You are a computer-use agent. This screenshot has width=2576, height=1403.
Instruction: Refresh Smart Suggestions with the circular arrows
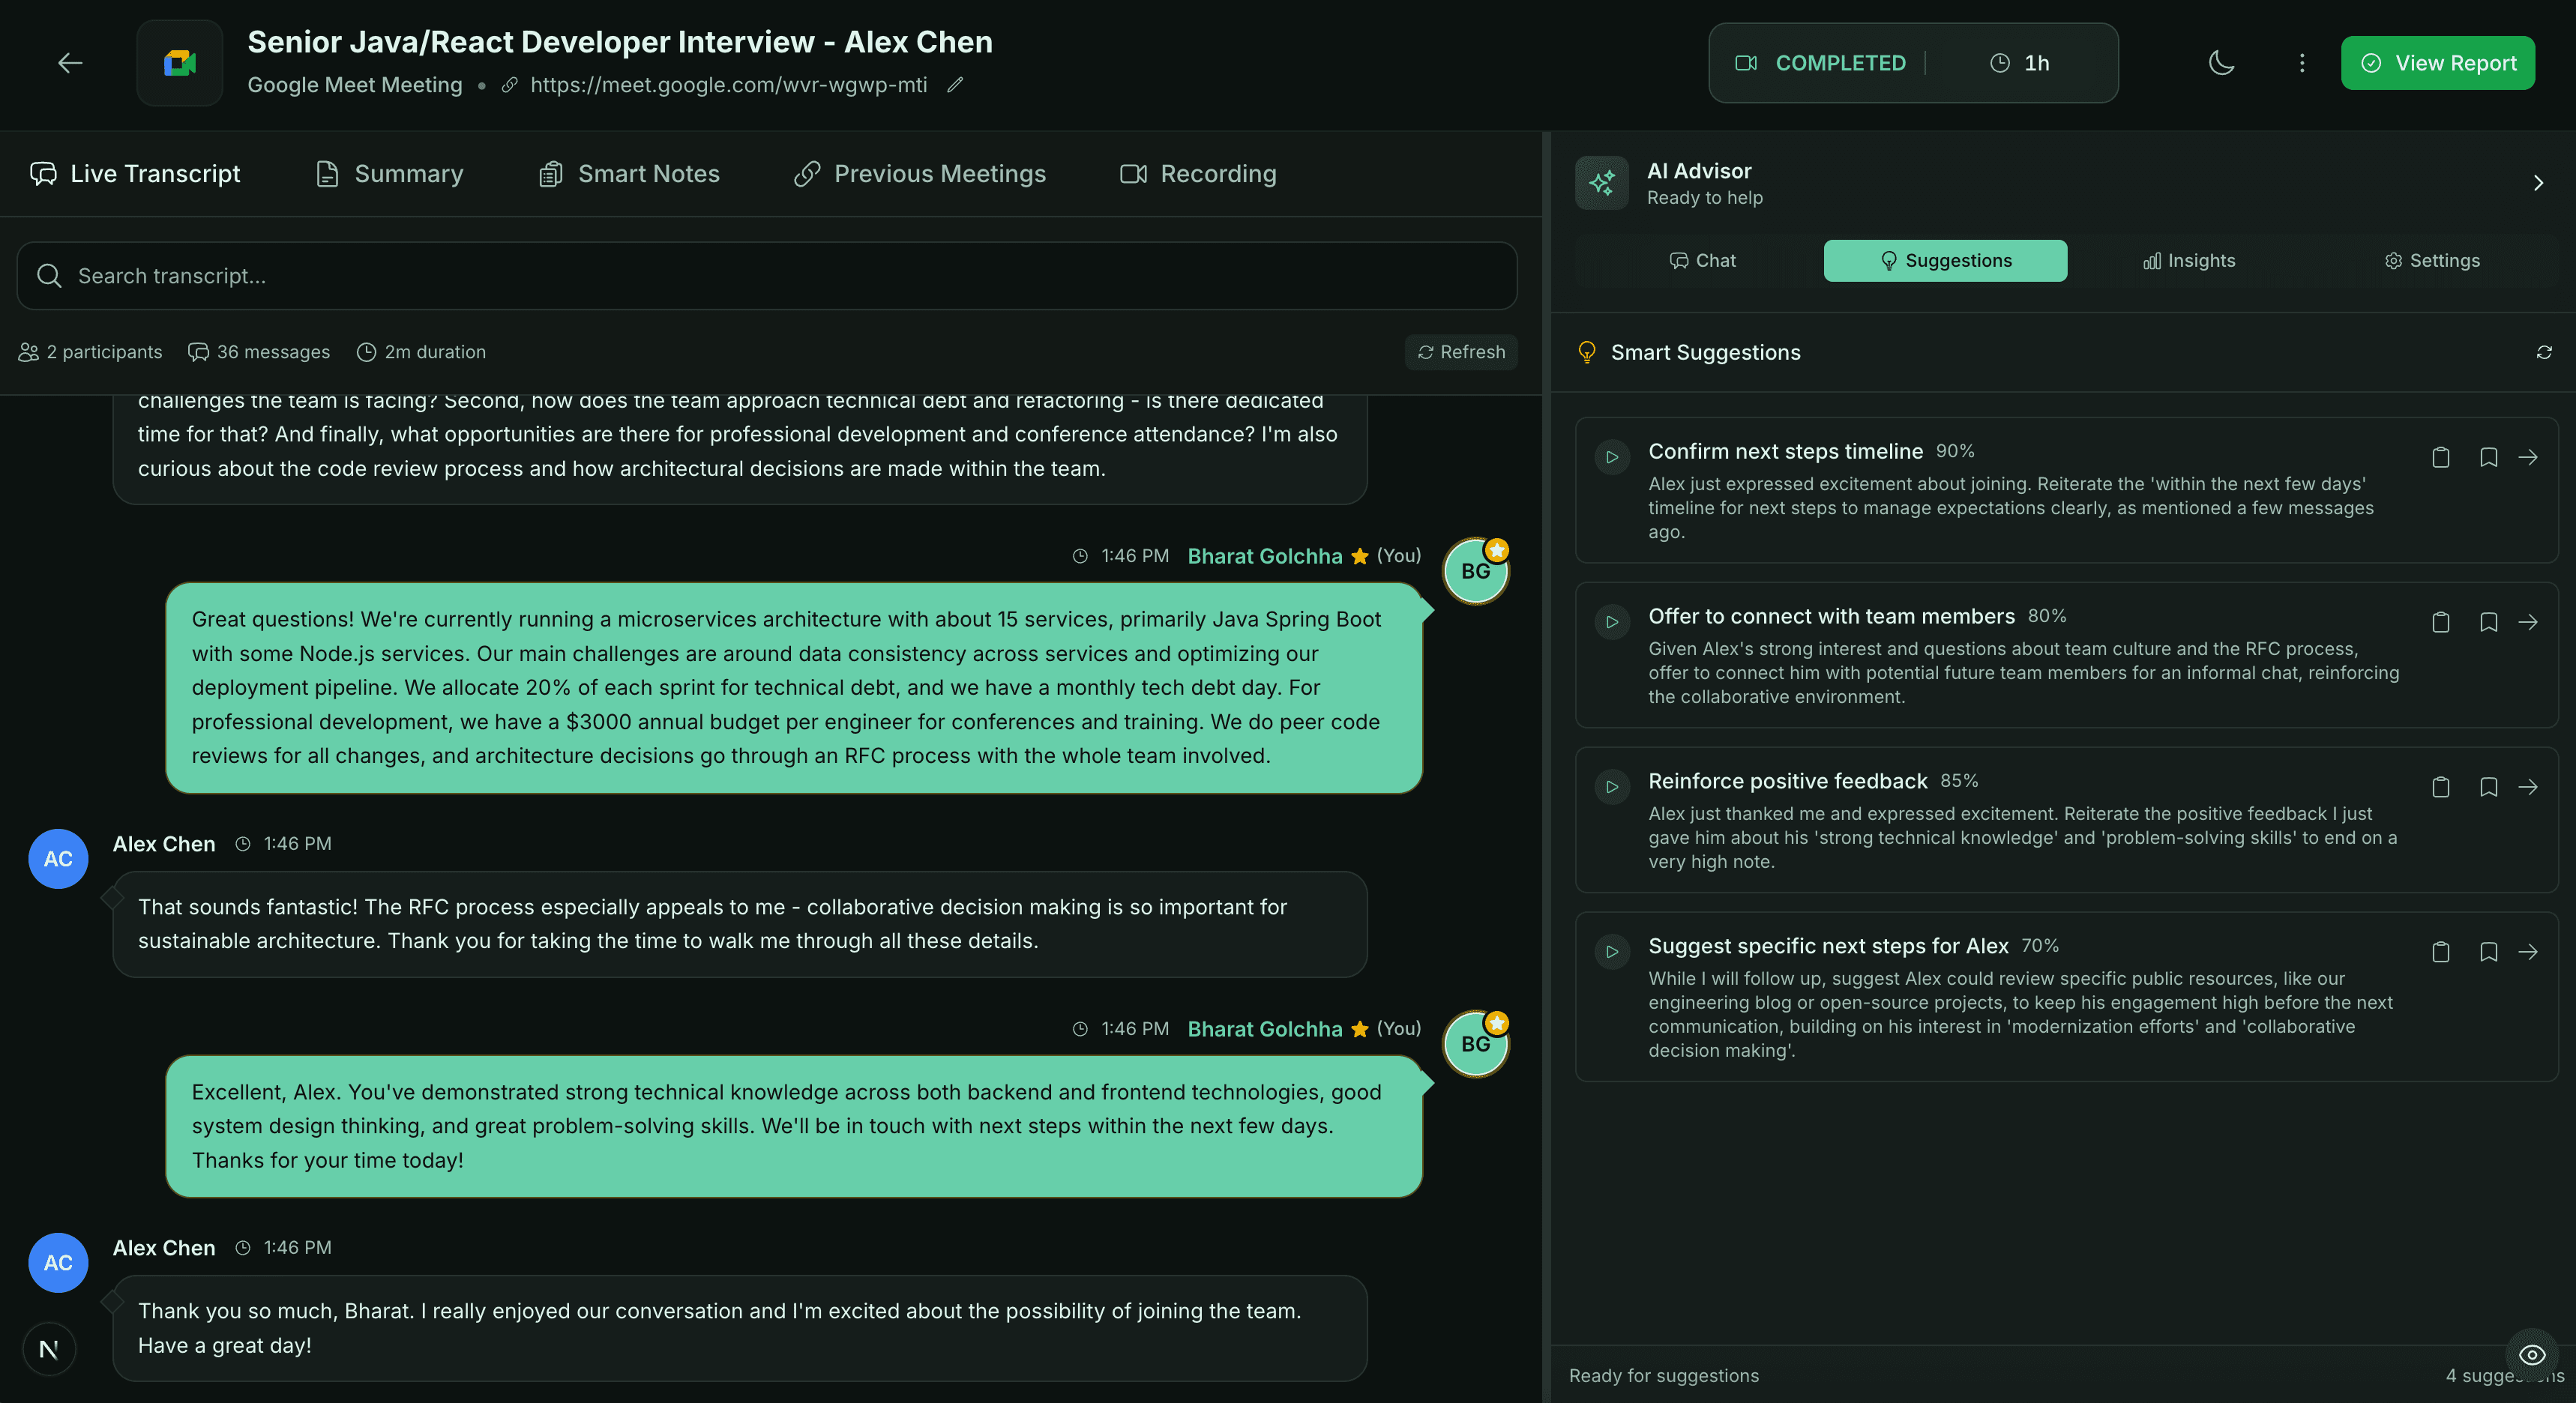[2544, 352]
